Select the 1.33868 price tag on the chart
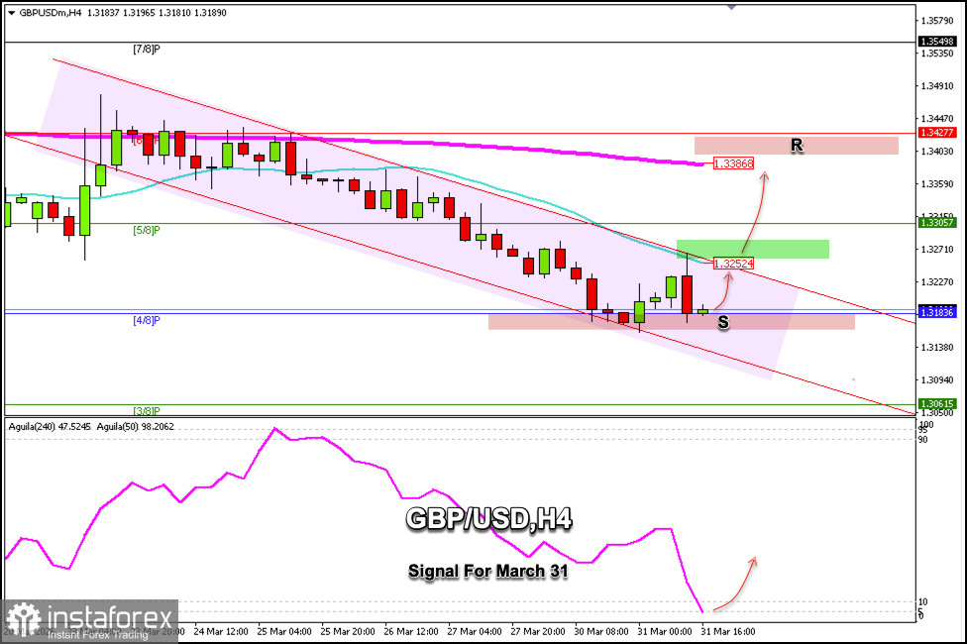 click(735, 163)
